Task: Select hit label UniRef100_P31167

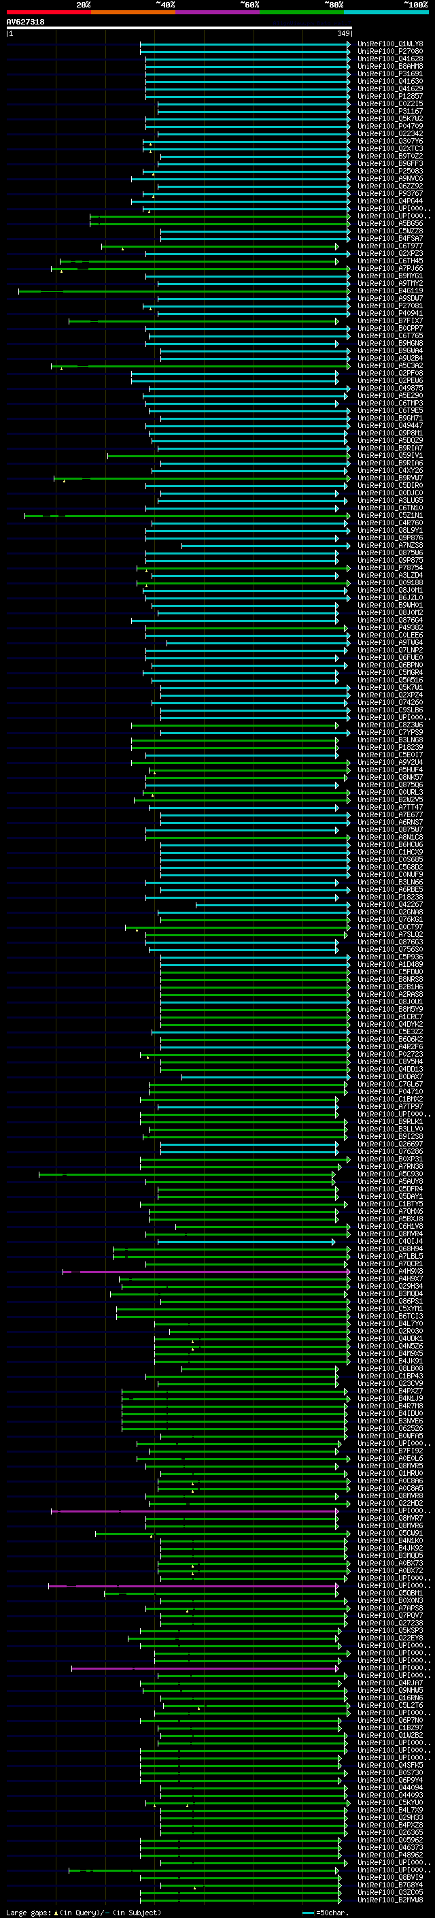Action: [390, 111]
